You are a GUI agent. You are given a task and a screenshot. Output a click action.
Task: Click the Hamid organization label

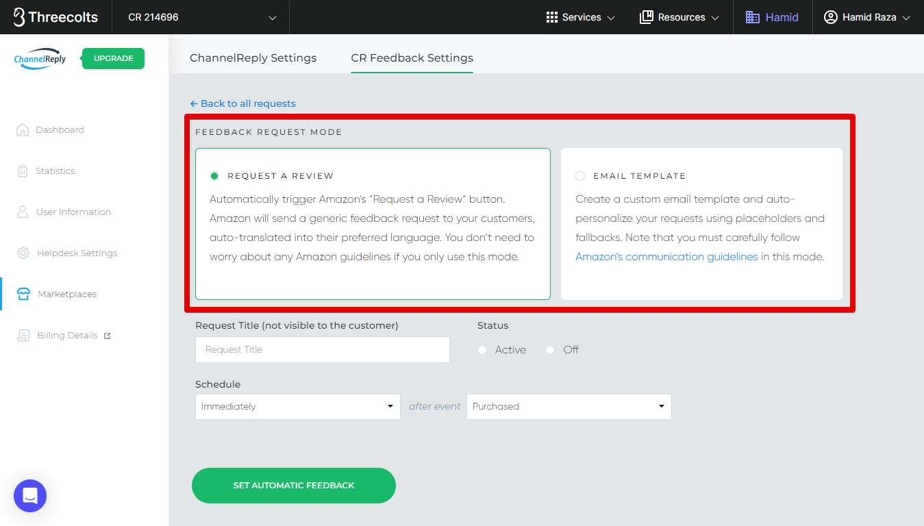(782, 17)
